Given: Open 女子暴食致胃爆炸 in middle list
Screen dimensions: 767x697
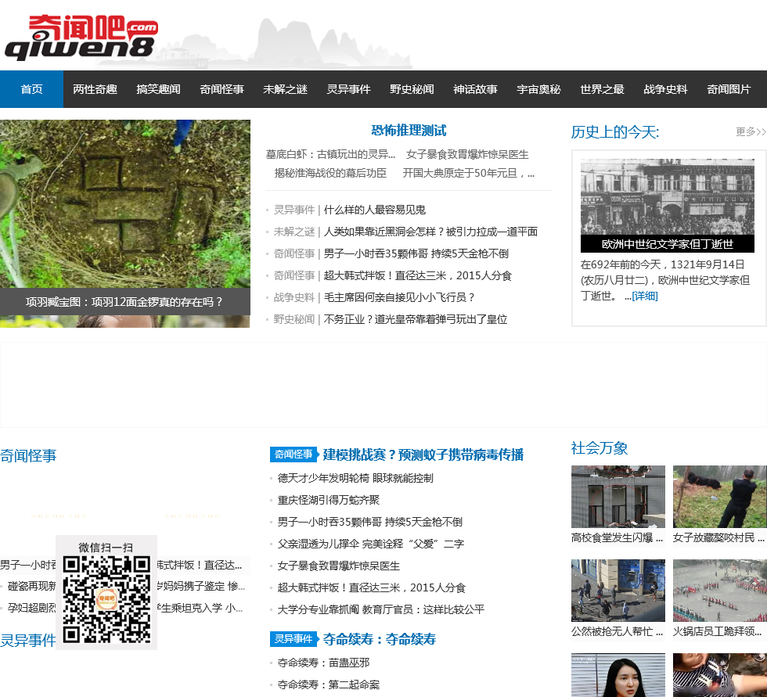Looking at the screenshot, I should pyautogui.click(x=338, y=566).
